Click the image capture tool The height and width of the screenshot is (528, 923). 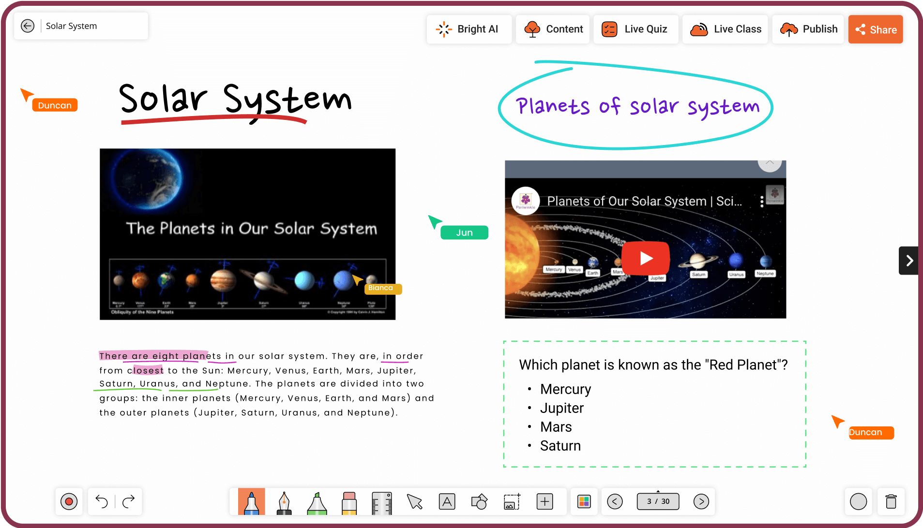click(x=512, y=502)
